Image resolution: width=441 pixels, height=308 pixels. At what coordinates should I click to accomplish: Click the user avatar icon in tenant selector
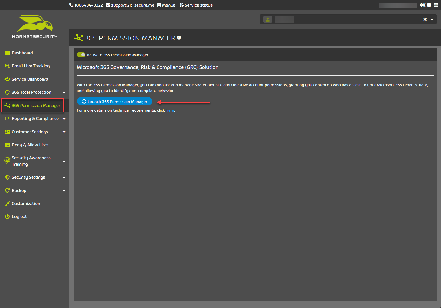(x=268, y=19)
